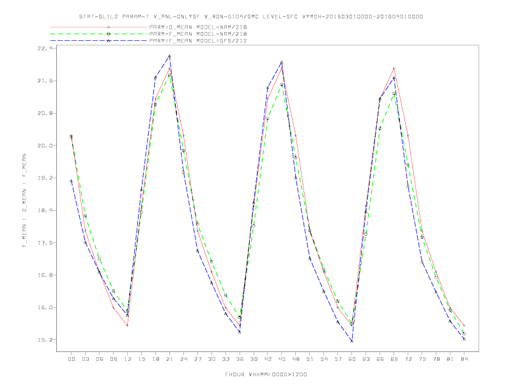The image size is (506, 391).
Task: Click x-axis tick label 09
Action: 113,359
